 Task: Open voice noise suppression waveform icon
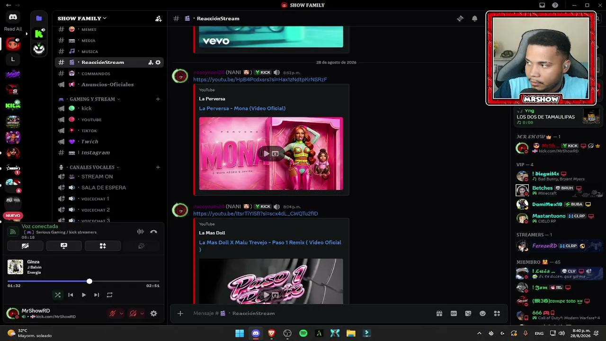pyautogui.click(x=141, y=232)
